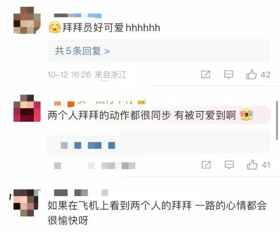Select comment text 如果在飞机上看到两个人的拜拜
Image resolution: width=280 pixels, height=232 pixels.
tap(119, 205)
